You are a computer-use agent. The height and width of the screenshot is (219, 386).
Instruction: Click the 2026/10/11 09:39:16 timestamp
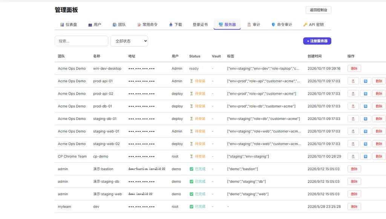[x=324, y=68]
